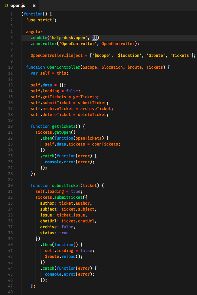Click status: true on line 38

click(54, 233)
